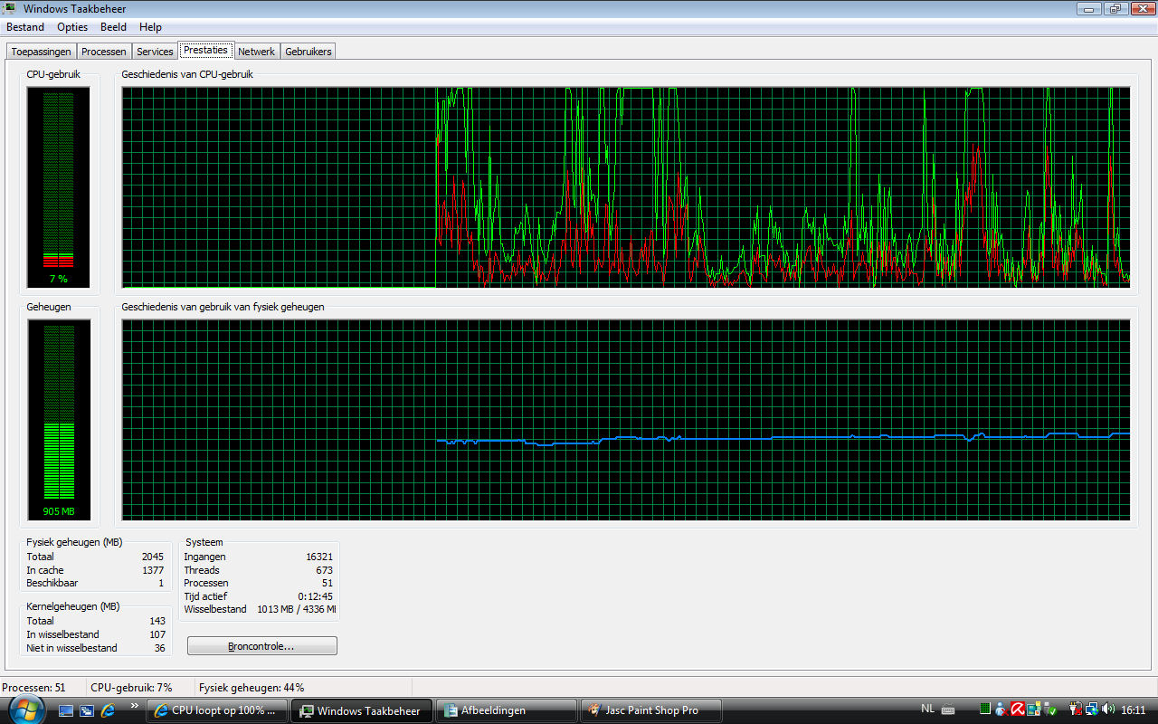1158x724 pixels.
Task: Click the Show Desktop quick launch icon
Action: 66,710
